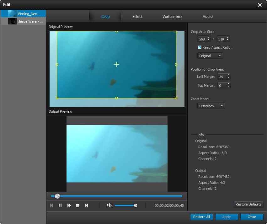This screenshot has height=224, width=267.
Task: Apply the current crop settings
Action: point(227,217)
